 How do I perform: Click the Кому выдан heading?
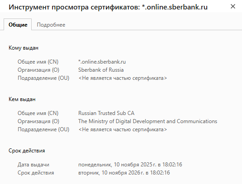[x=24, y=48]
